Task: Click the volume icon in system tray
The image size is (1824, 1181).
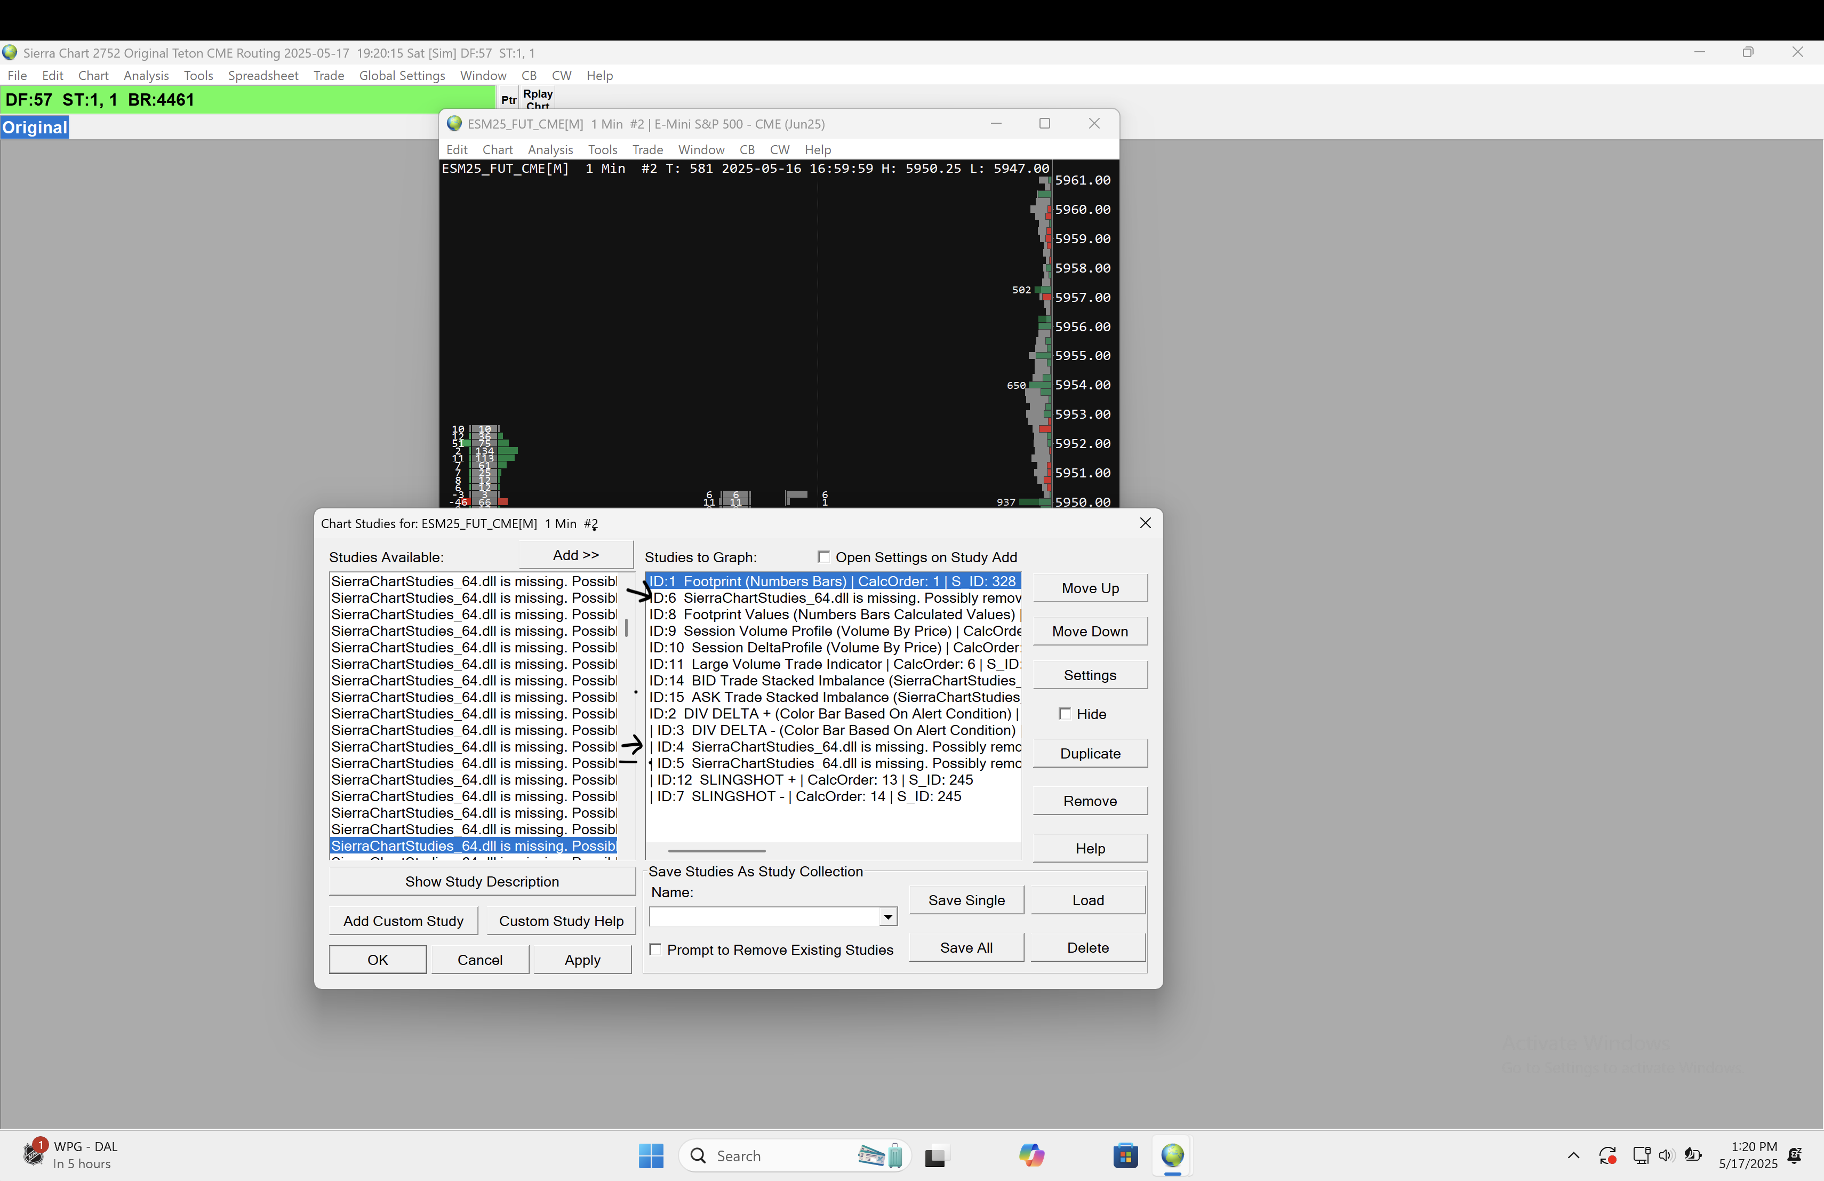Action: pos(1666,1155)
